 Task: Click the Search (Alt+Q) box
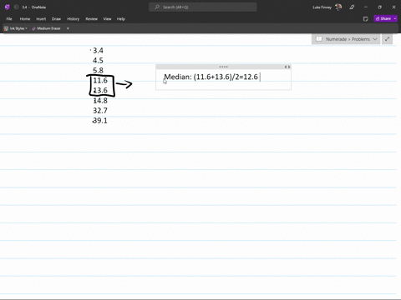pyautogui.click(x=203, y=7)
